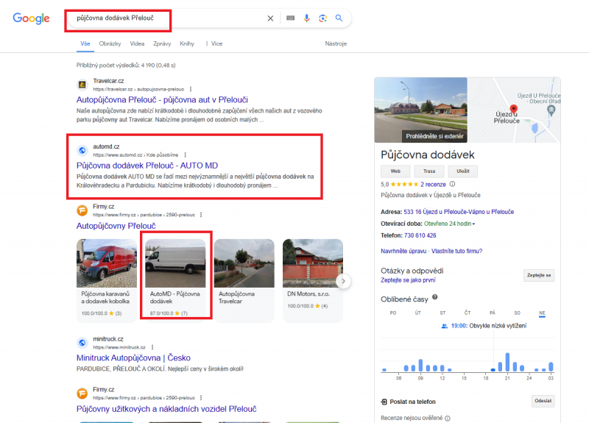589x423 pixels.
Task: Open three-dot menu for minitruck.cz result
Action: tap(152, 347)
